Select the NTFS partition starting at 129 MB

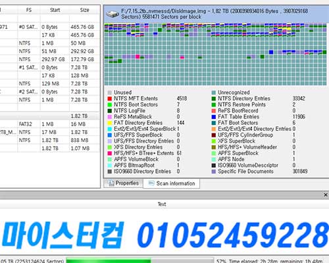click(x=50, y=84)
